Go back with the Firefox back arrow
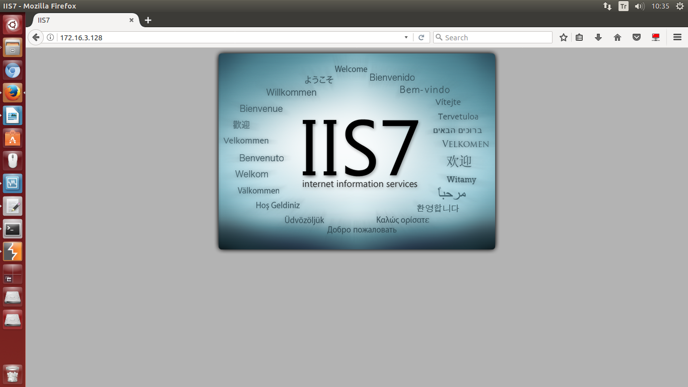This screenshot has height=387, width=688. point(36,37)
